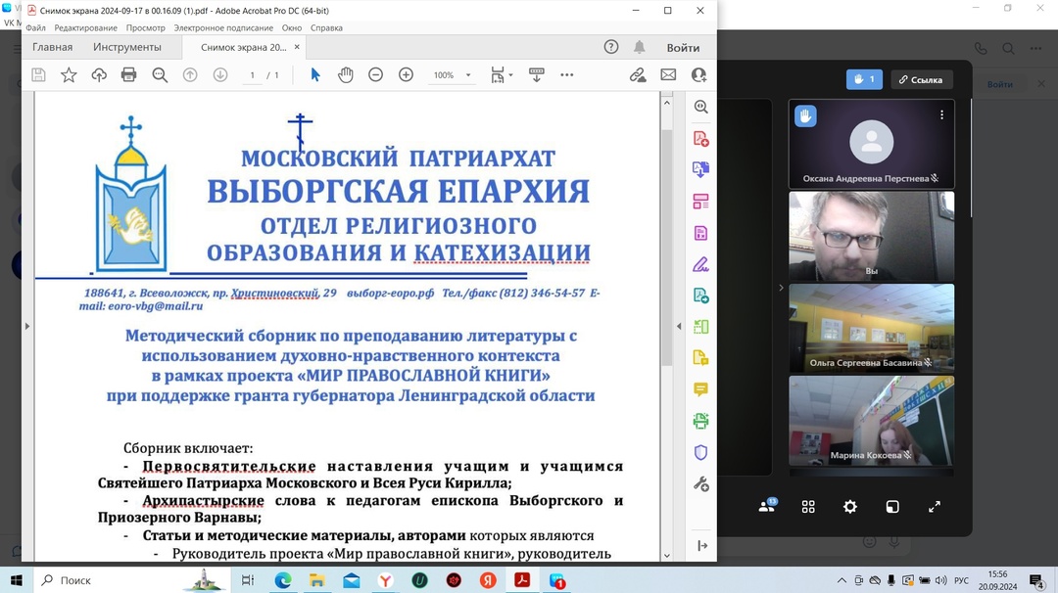Image resolution: width=1058 pixels, height=593 pixels.
Task: Open the Электронное подписание menu
Action: 223,27
